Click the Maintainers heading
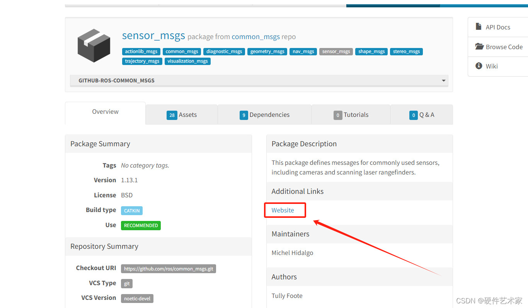The image size is (528, 308). pos(290,234)
